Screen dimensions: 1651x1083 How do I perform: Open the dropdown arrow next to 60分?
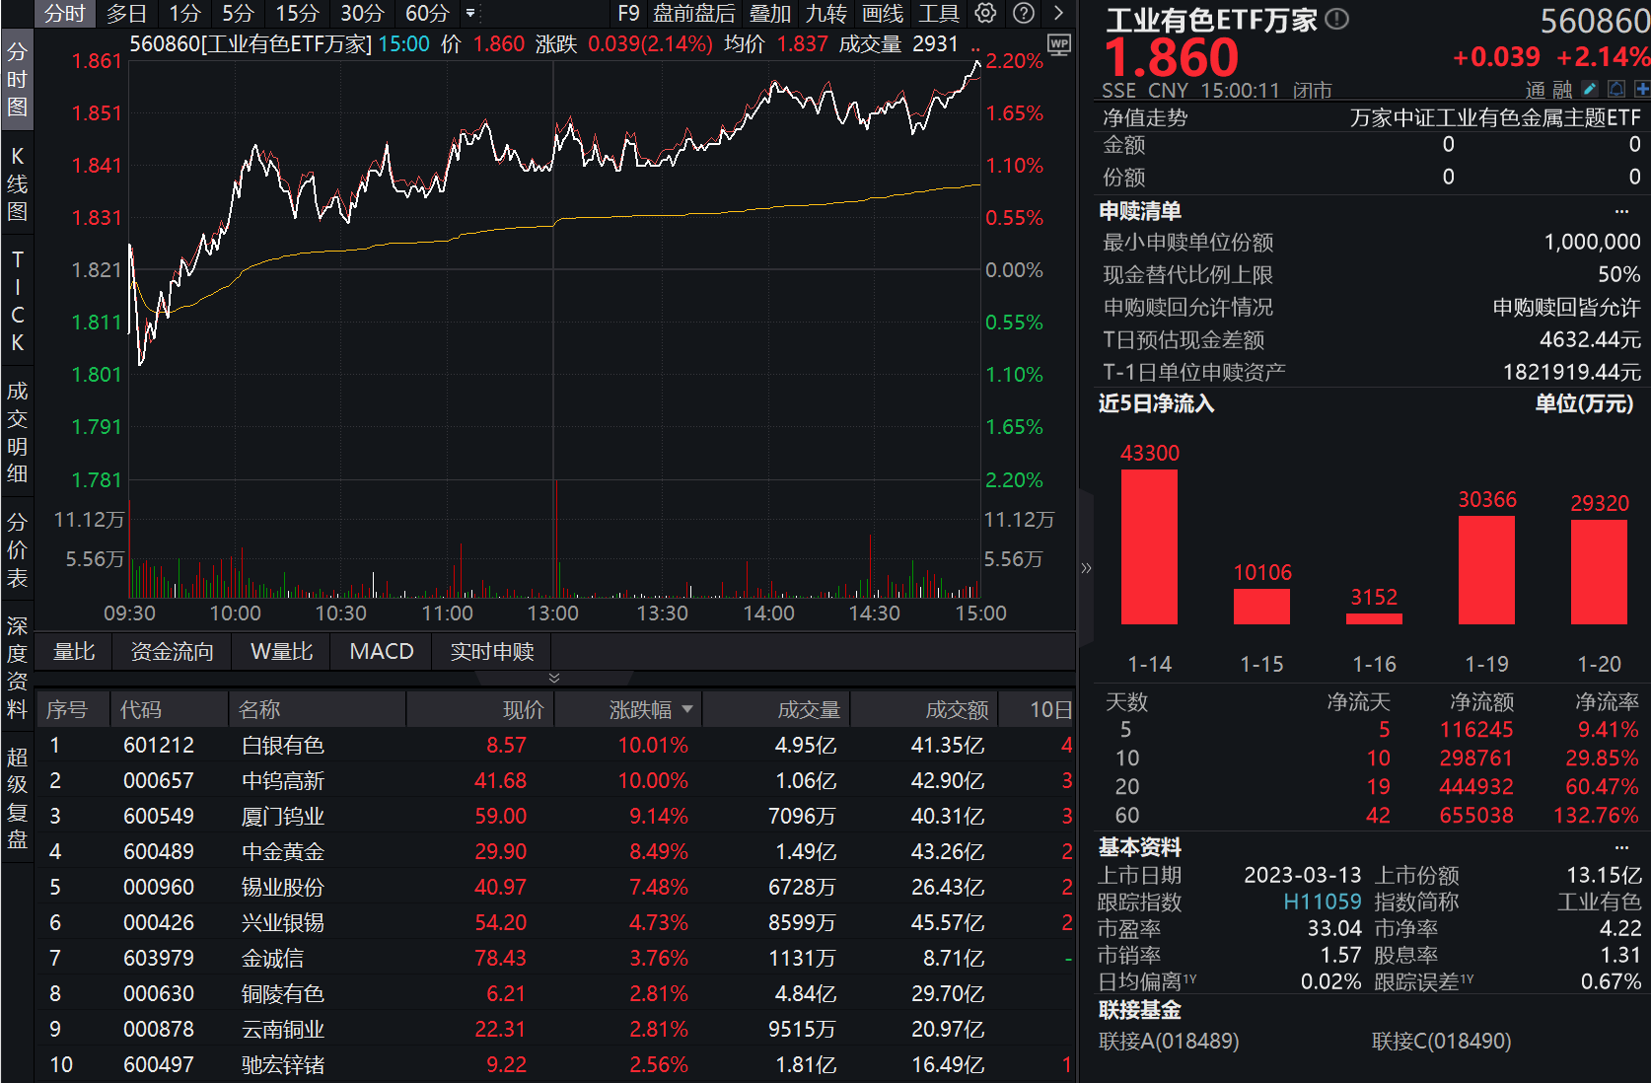tap(470, 14)
